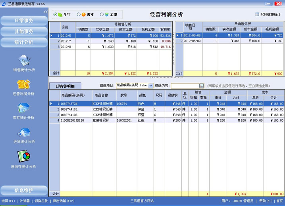This screenshot has height=206, width=285.
Task: Go to 首页 from status bar
Action: click(x=279, y=201)
